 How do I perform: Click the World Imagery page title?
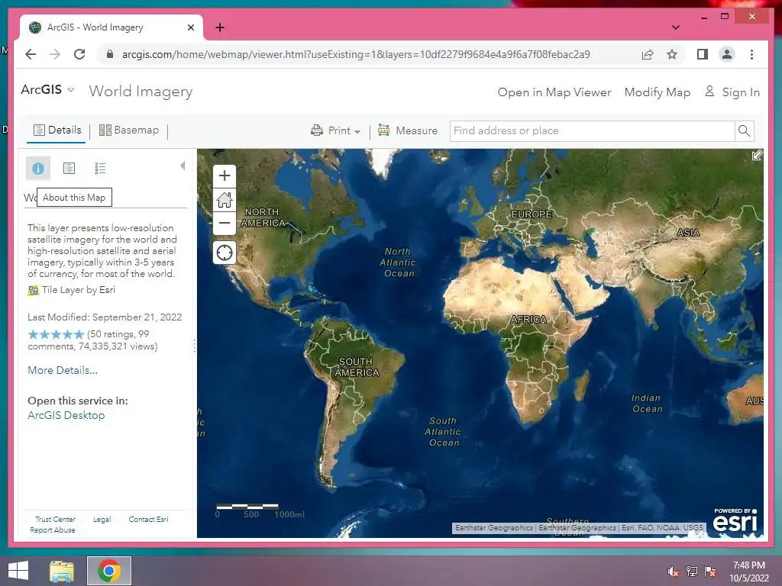141,92
